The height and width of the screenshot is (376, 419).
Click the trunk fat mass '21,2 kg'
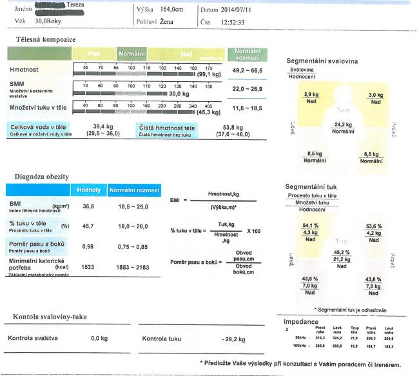coord(342,259)
